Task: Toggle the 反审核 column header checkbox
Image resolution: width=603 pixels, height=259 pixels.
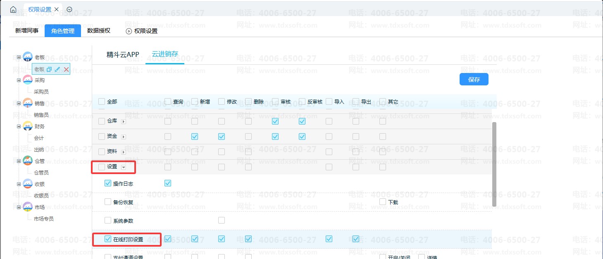Action: pyautogui.click(x=302, y=101)
